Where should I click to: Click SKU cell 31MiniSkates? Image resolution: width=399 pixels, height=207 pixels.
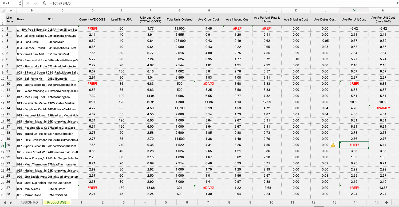click(62, 188)
